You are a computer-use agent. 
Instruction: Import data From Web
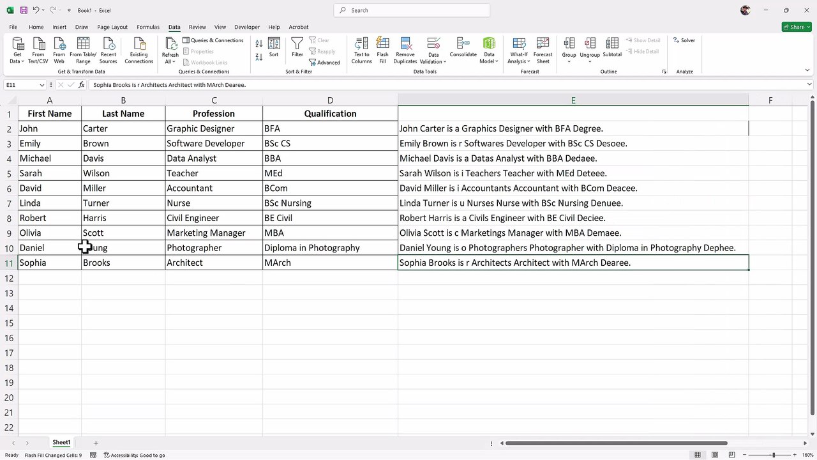[59, 50]
